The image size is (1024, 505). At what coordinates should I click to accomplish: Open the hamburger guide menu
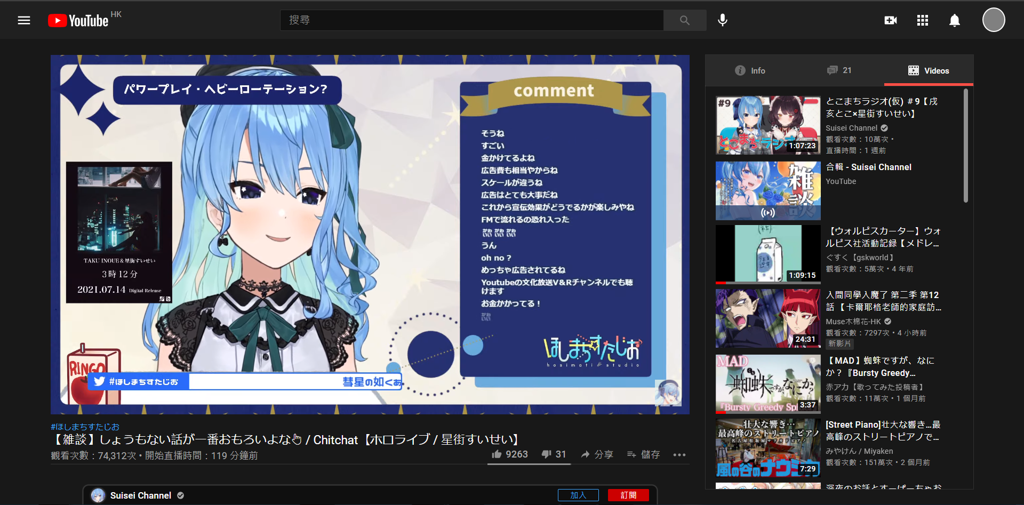24,20
